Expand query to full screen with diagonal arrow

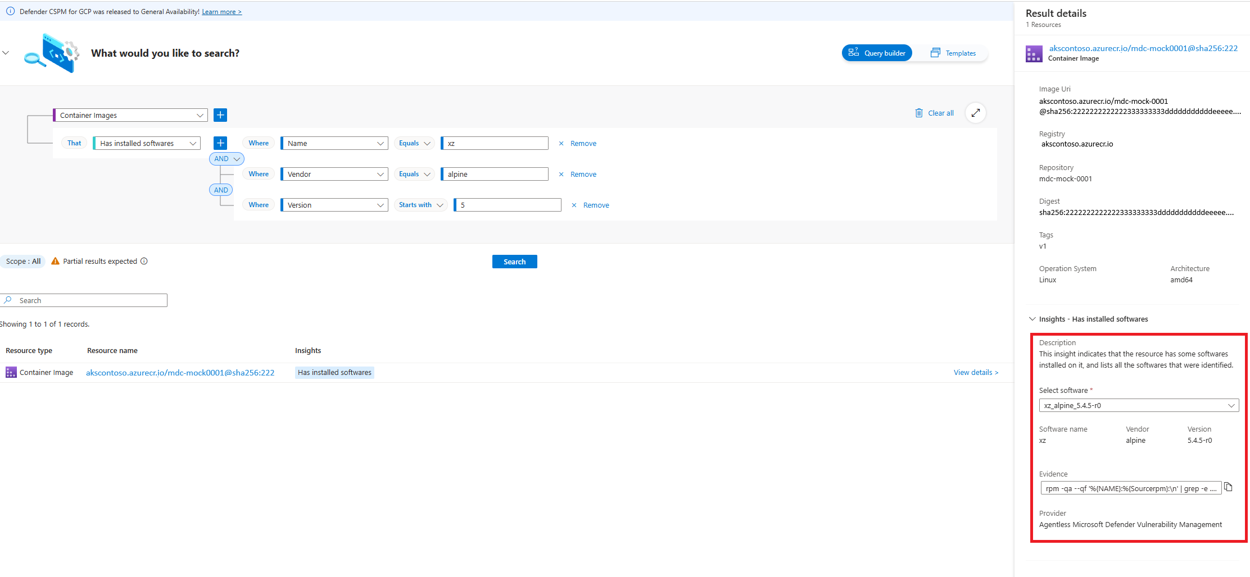(x=976, y=113)
